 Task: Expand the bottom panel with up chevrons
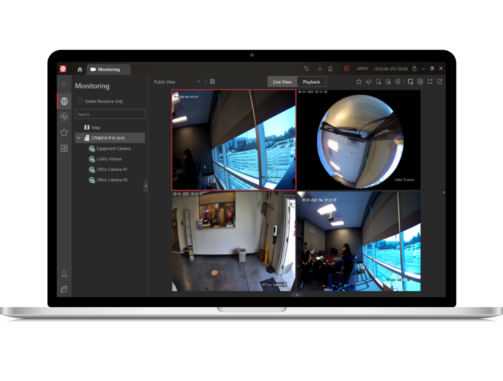point(297,295)
